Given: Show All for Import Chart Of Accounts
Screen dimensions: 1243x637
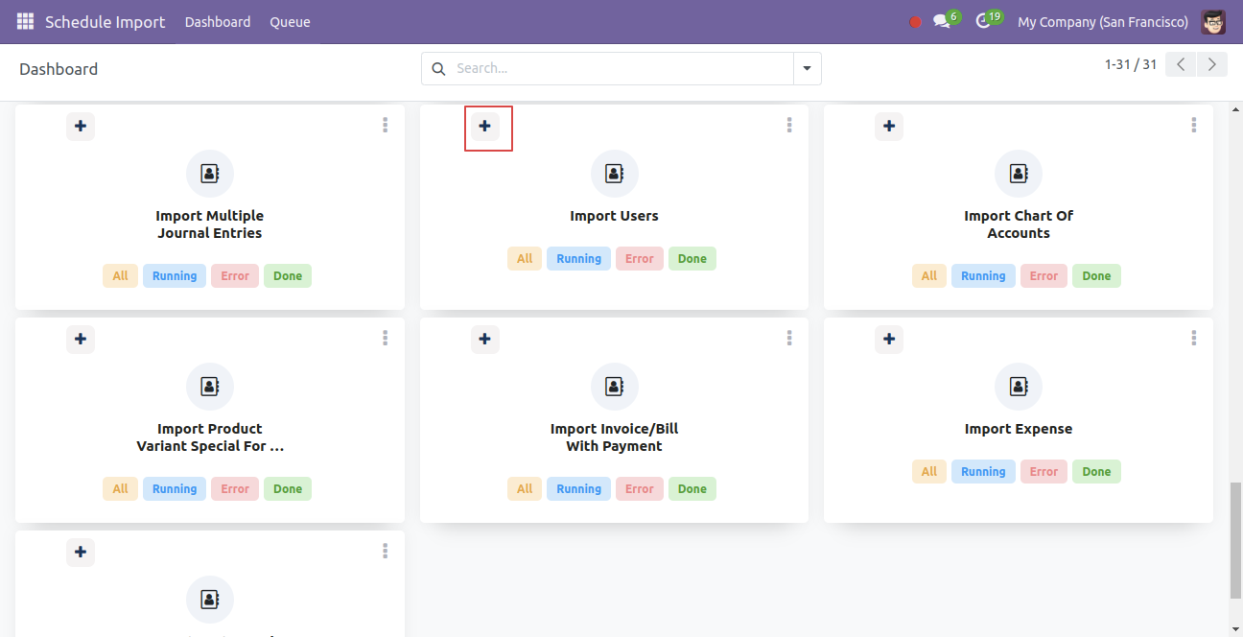Looking at the screenshot, I should pos(929,276).
